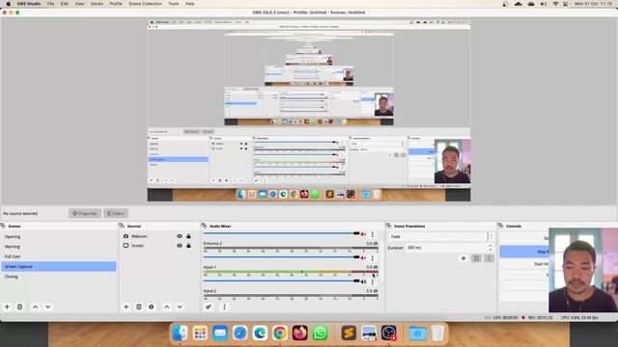Screen dimensions: 618x347
Task: Open WhatsApp from the Dock
Action: (320, 334)
